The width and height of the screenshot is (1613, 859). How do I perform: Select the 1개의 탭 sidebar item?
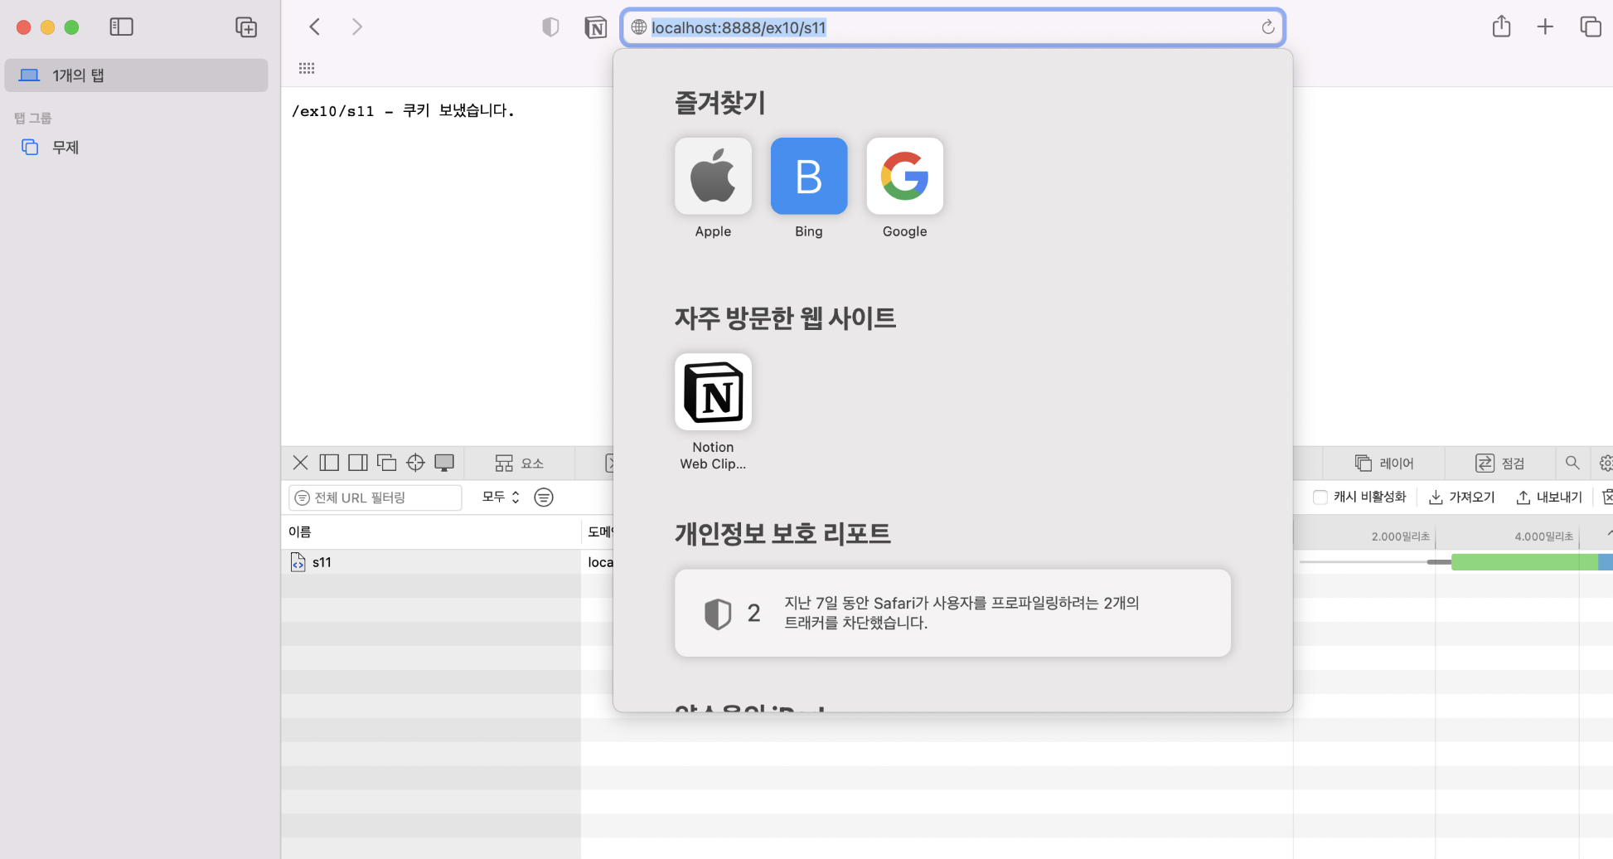(136, 75)
